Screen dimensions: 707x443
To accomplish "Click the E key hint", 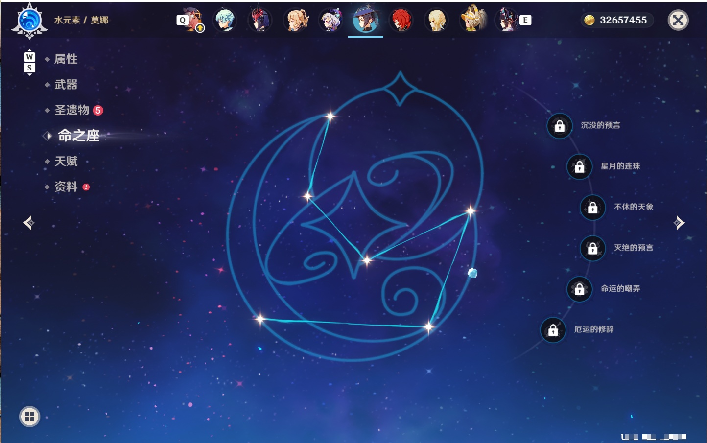I will pos(525,20).
